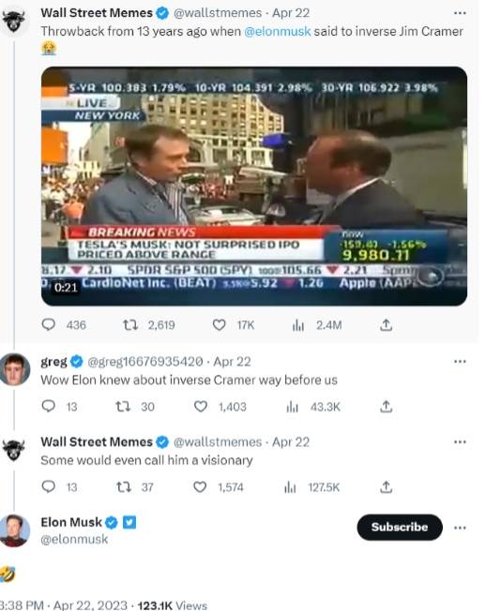Share the main video tweet

tap(386, 324)
